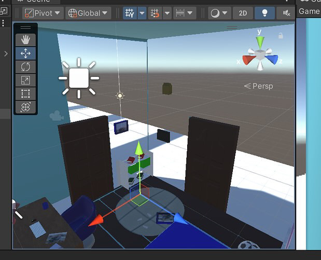Select the Move tool
Viewport: 321px width, 260px height.
[25, 53]
